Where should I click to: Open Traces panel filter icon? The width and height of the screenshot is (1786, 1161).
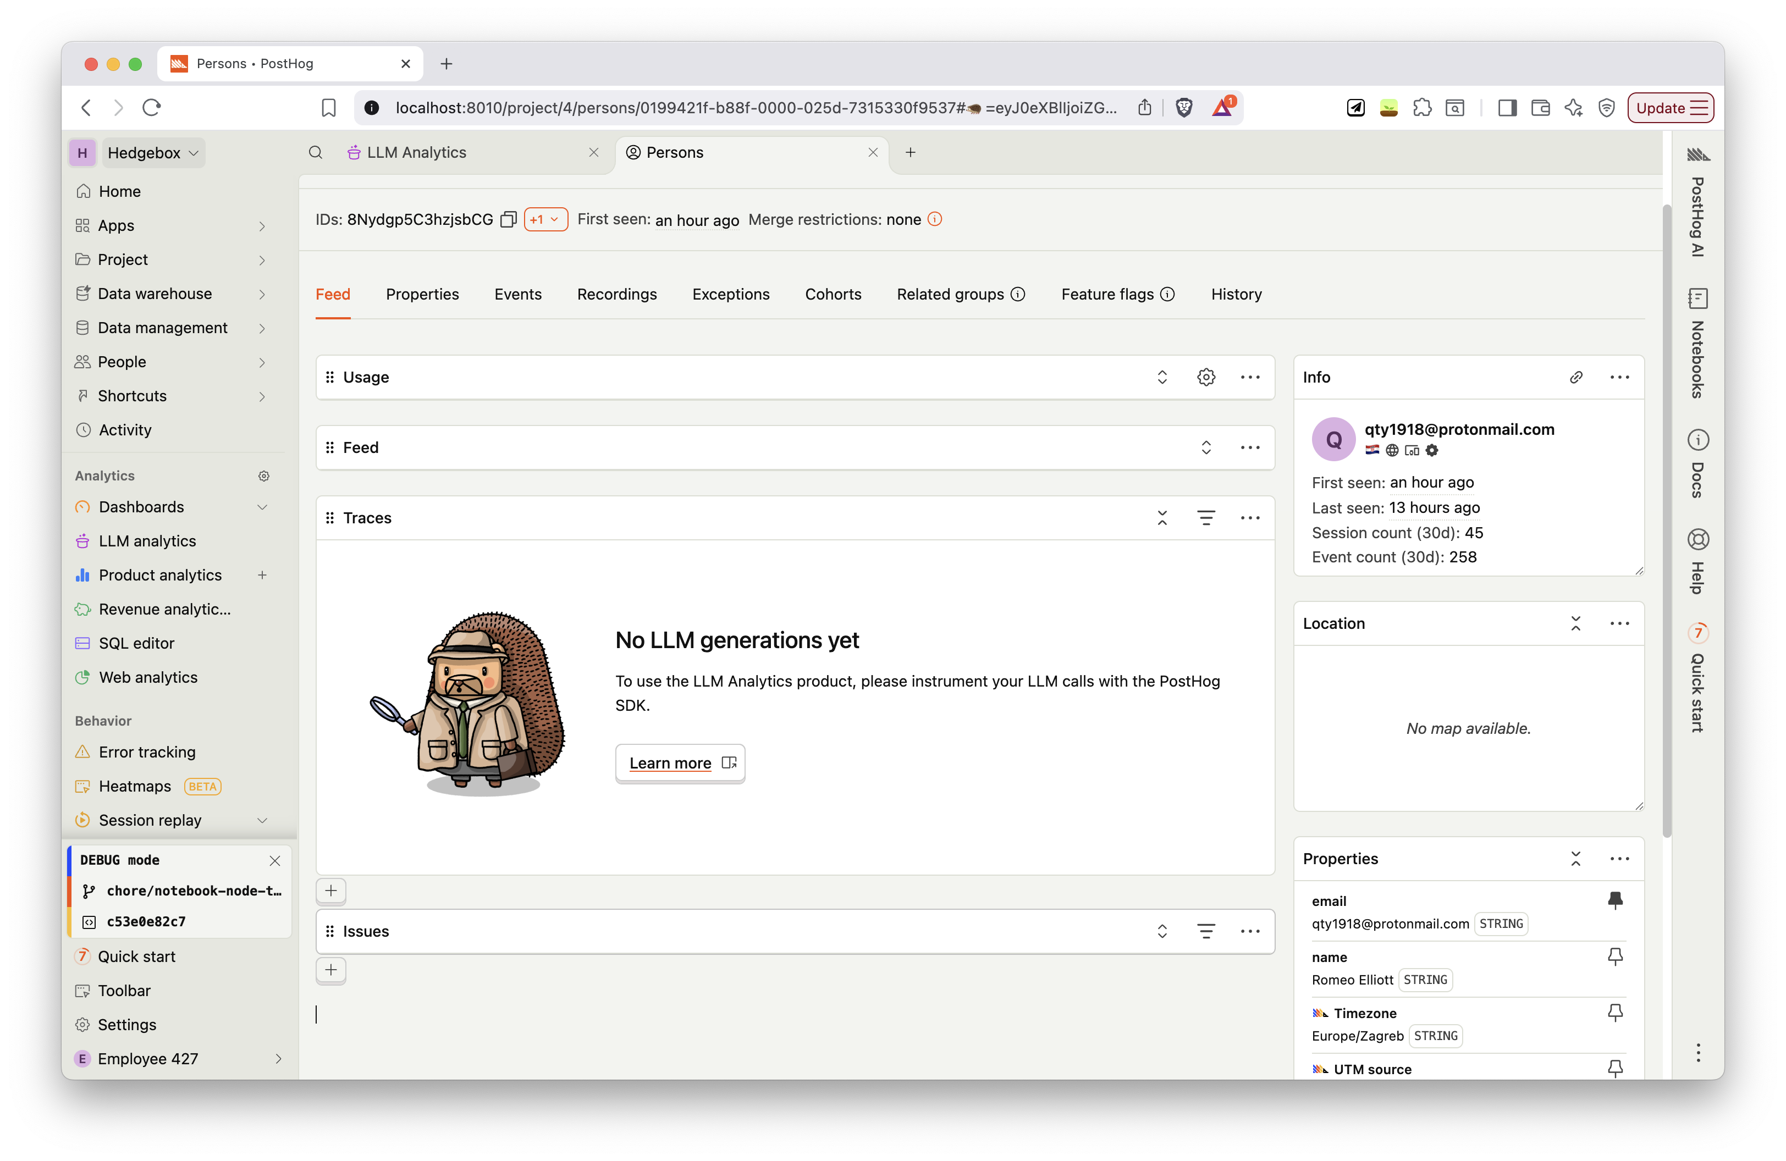[1206, 517]
